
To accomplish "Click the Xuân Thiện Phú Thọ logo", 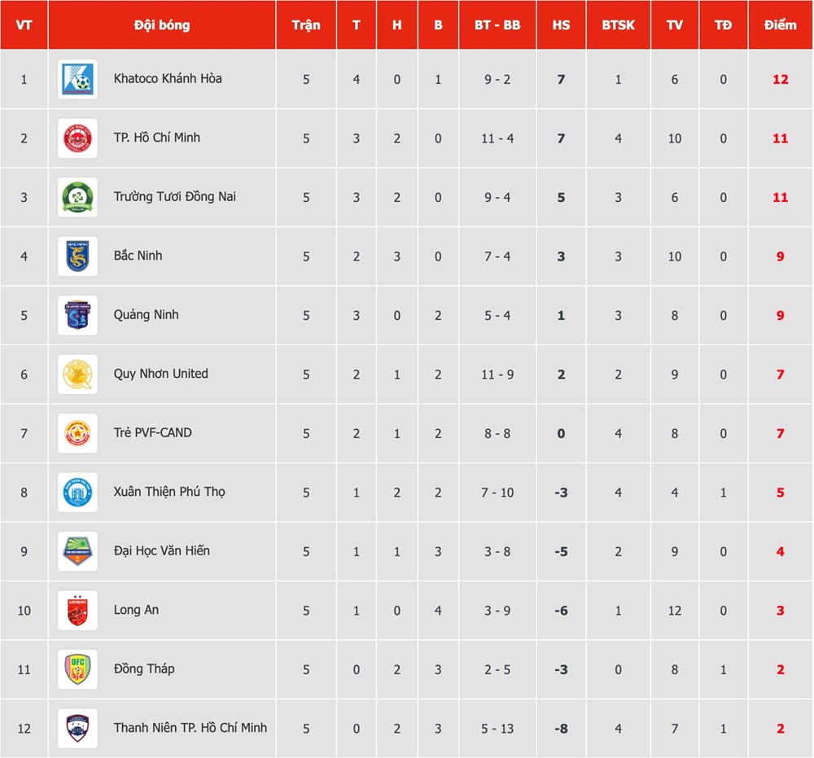I will point(78,493).
